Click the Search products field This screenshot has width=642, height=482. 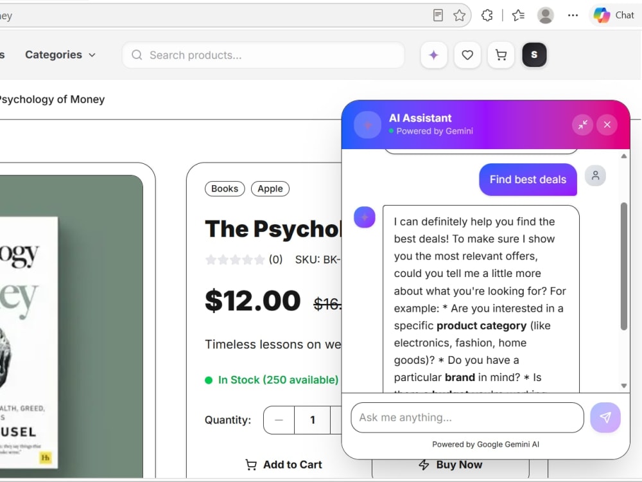tap(263, 55)
